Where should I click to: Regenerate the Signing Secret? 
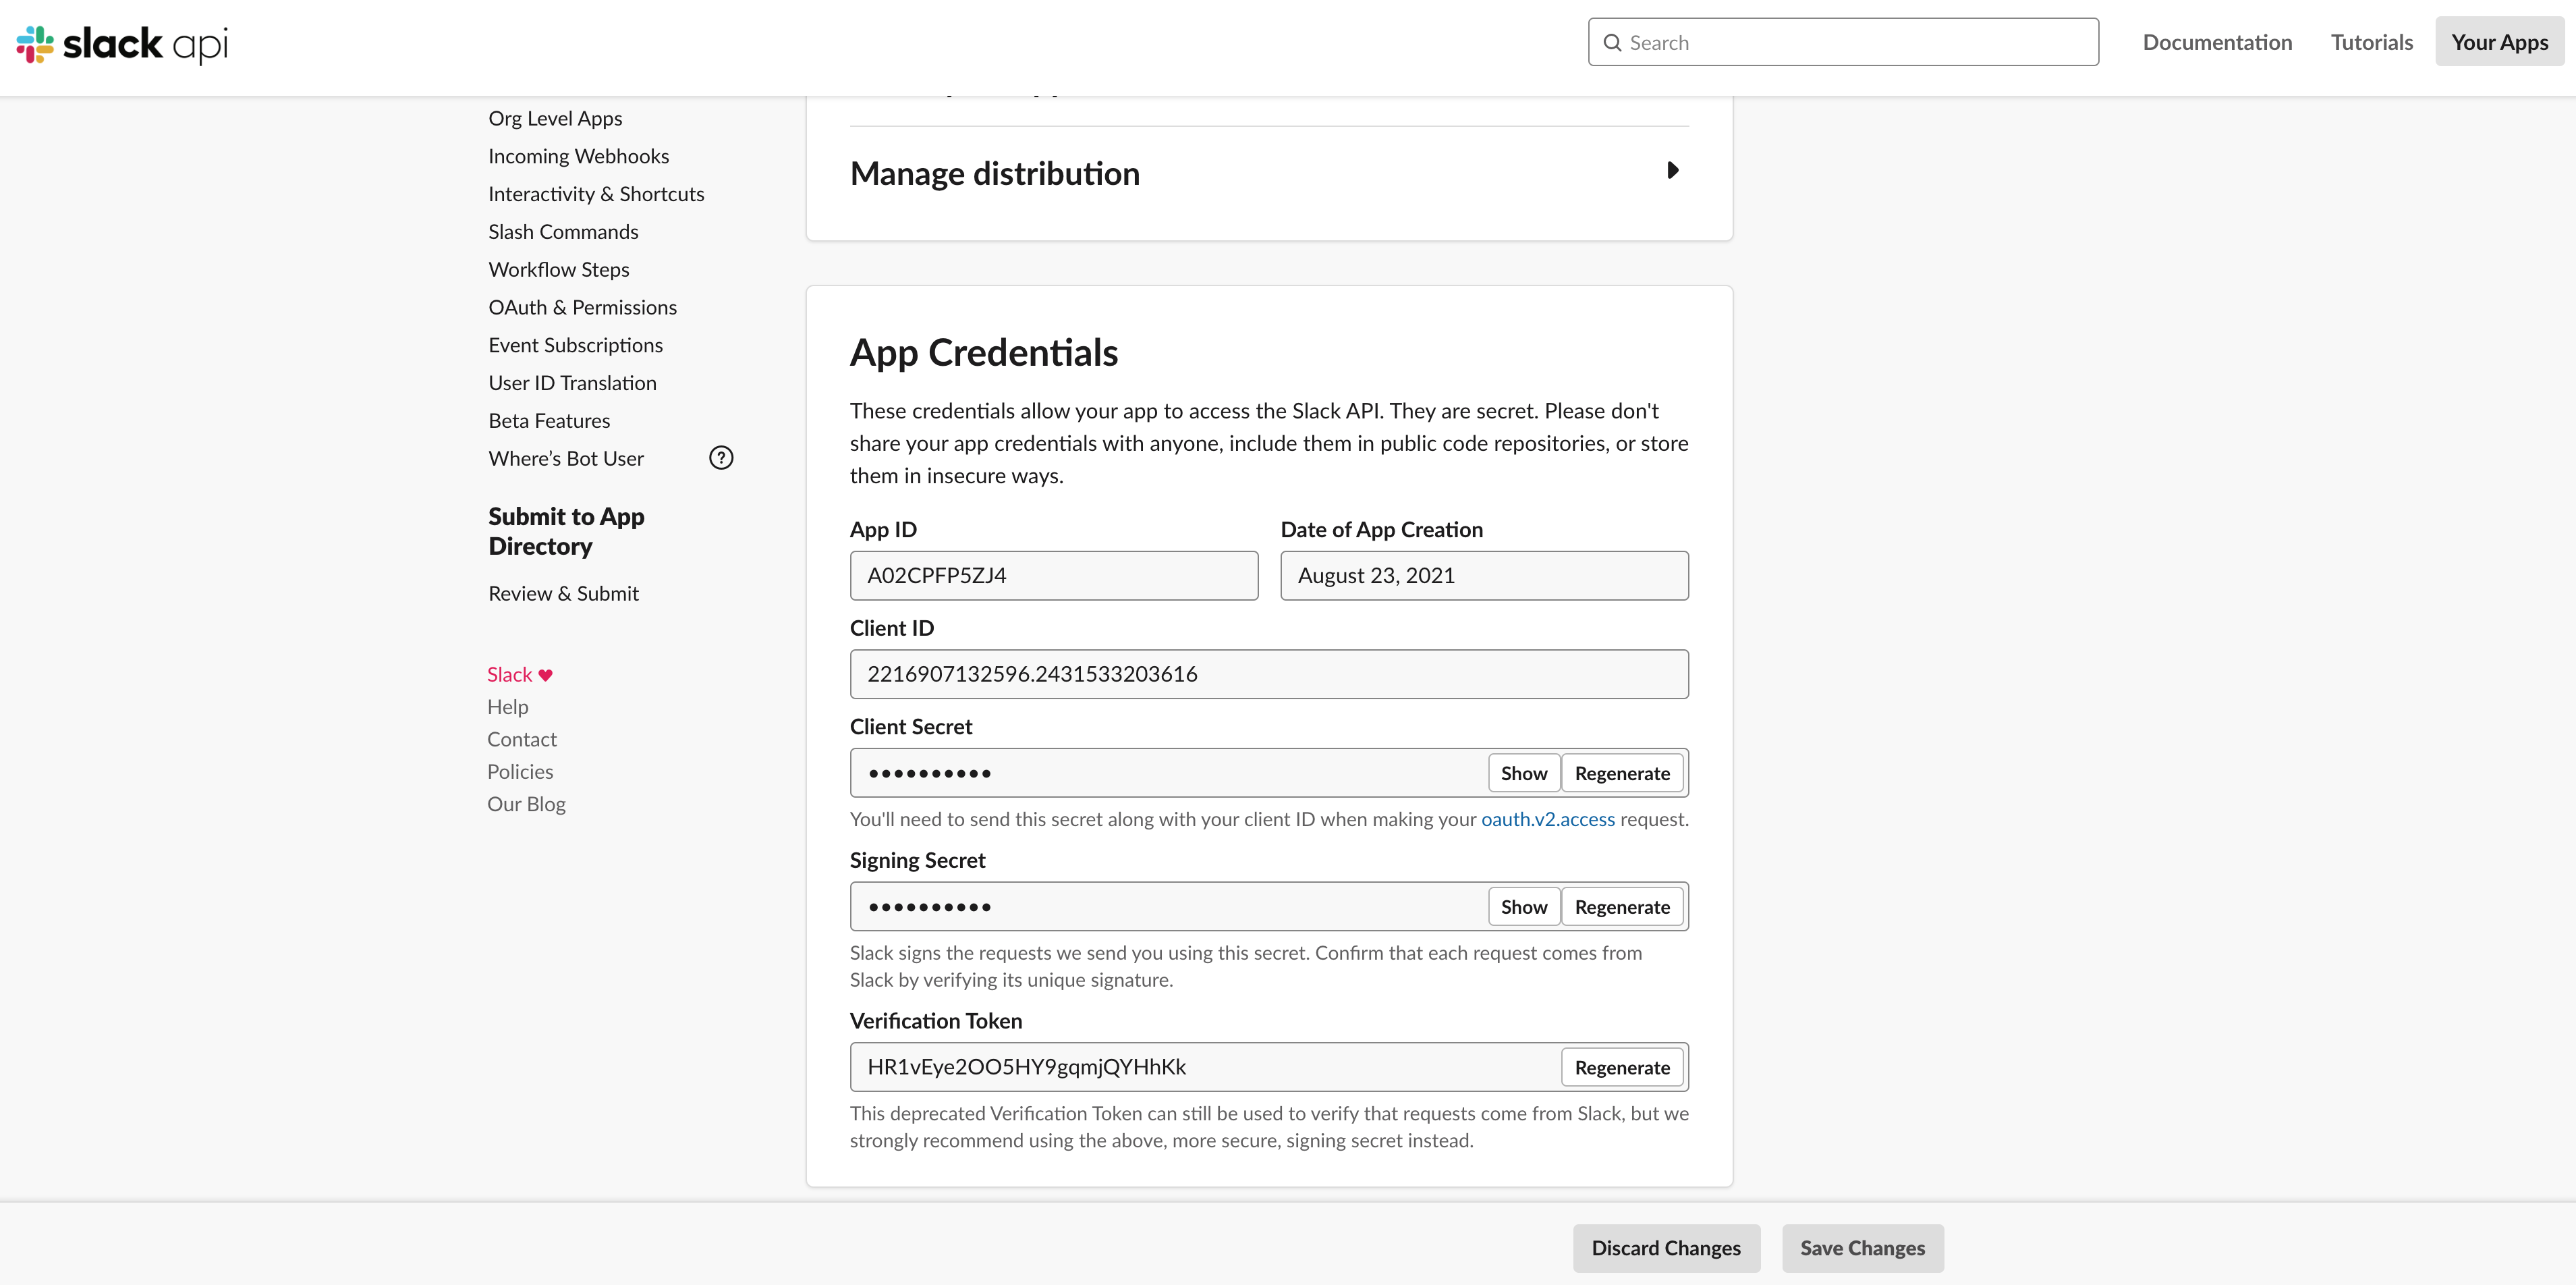1622,907
